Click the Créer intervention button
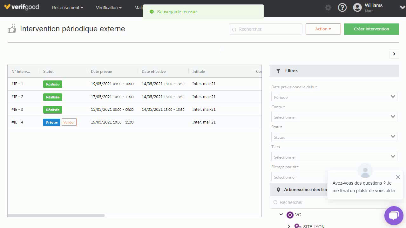Screen dimensions: 406x228 [x=371, y=29]
